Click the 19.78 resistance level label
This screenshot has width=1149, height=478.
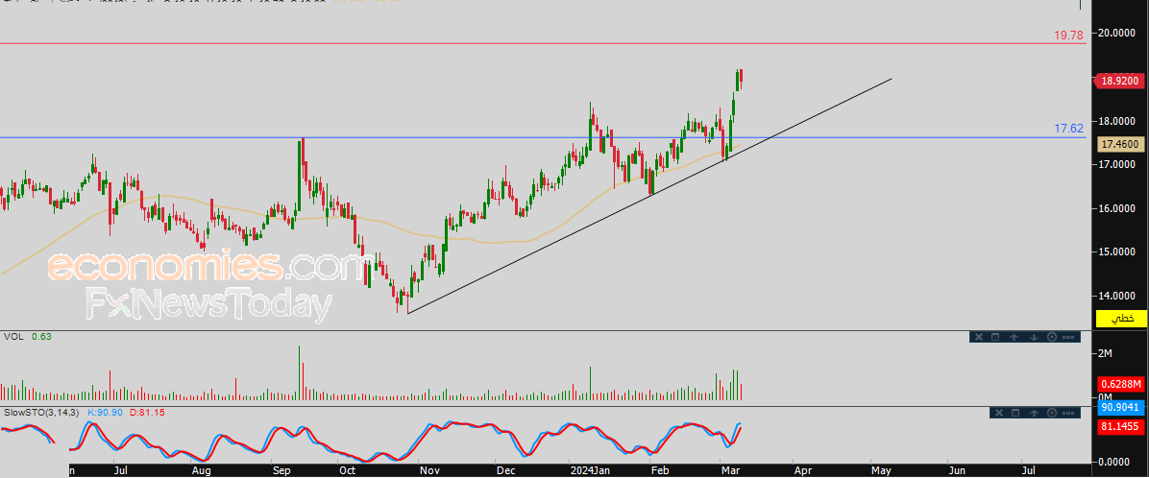(x=1068, y=36)
